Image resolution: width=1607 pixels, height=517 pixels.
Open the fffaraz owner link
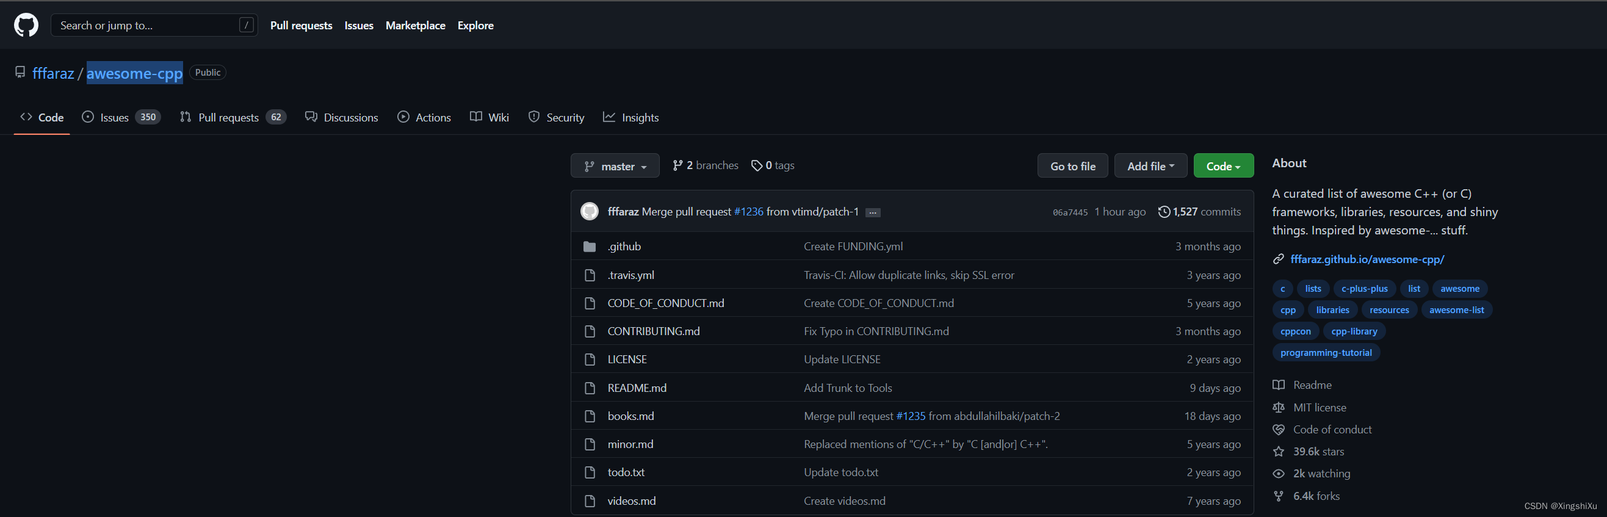53,74
